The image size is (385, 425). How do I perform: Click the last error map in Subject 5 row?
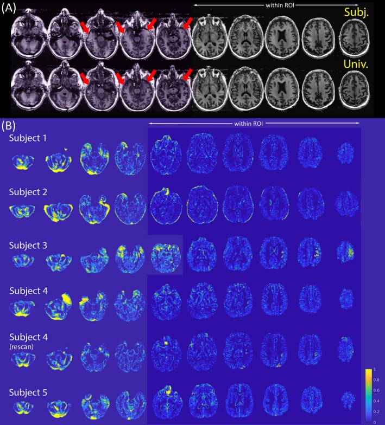348,400
